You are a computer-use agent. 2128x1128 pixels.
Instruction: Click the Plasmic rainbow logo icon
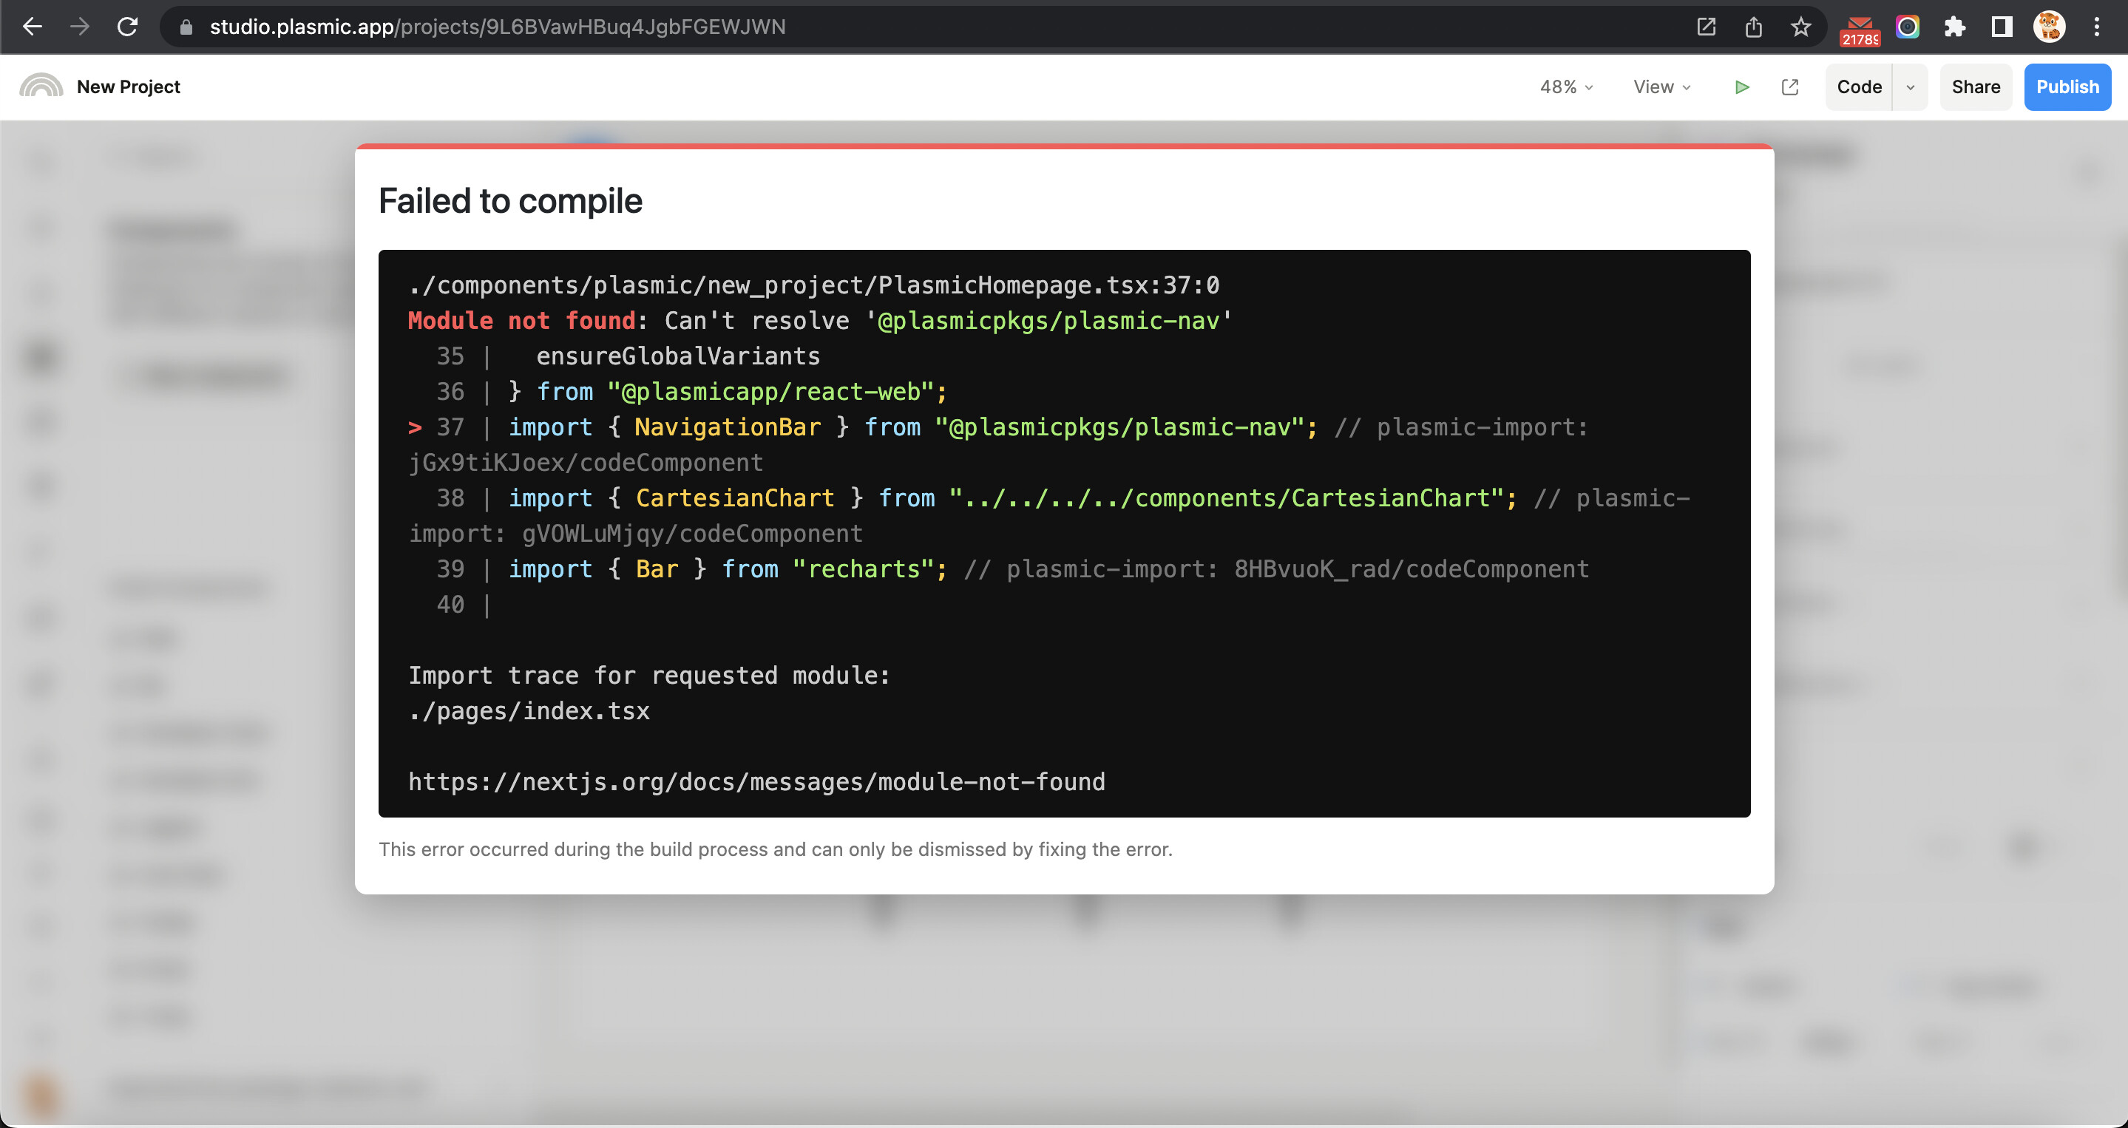point(41,86)
